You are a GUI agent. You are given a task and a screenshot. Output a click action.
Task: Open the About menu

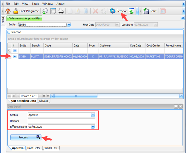tap(60, 4)
